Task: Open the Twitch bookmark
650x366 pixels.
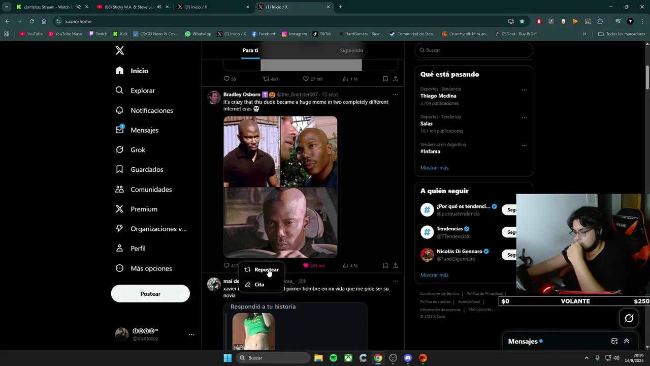Action: click(x=98, y=34)
